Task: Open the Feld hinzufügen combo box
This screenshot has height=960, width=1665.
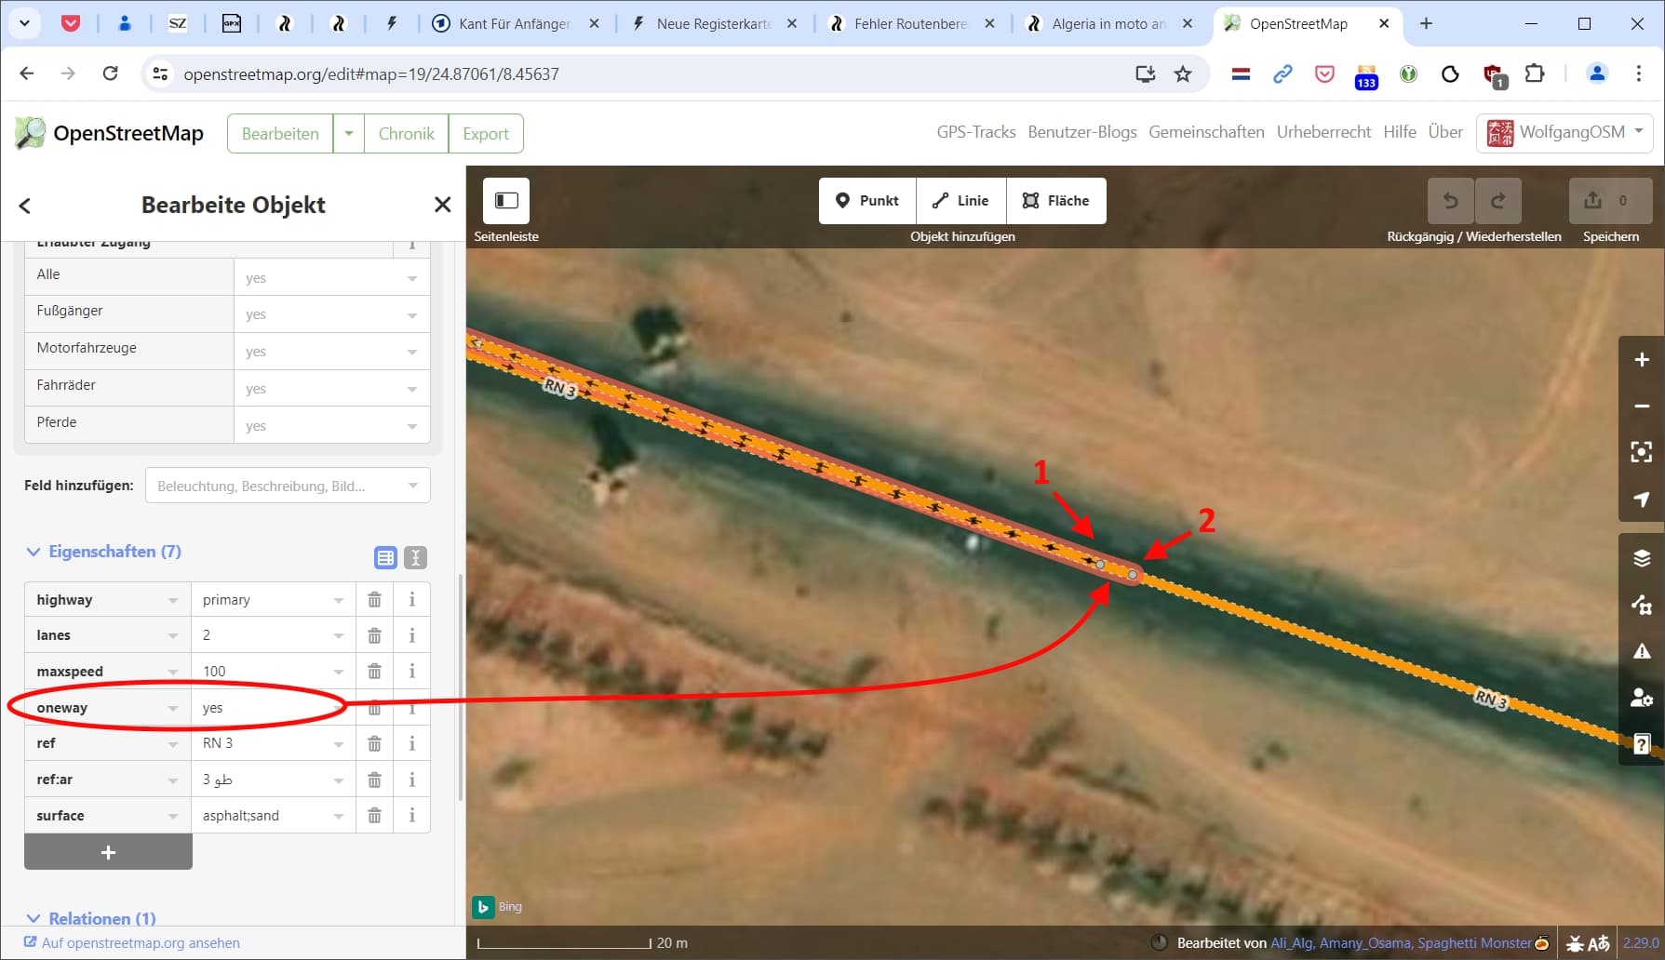Action: pos(288,486)
